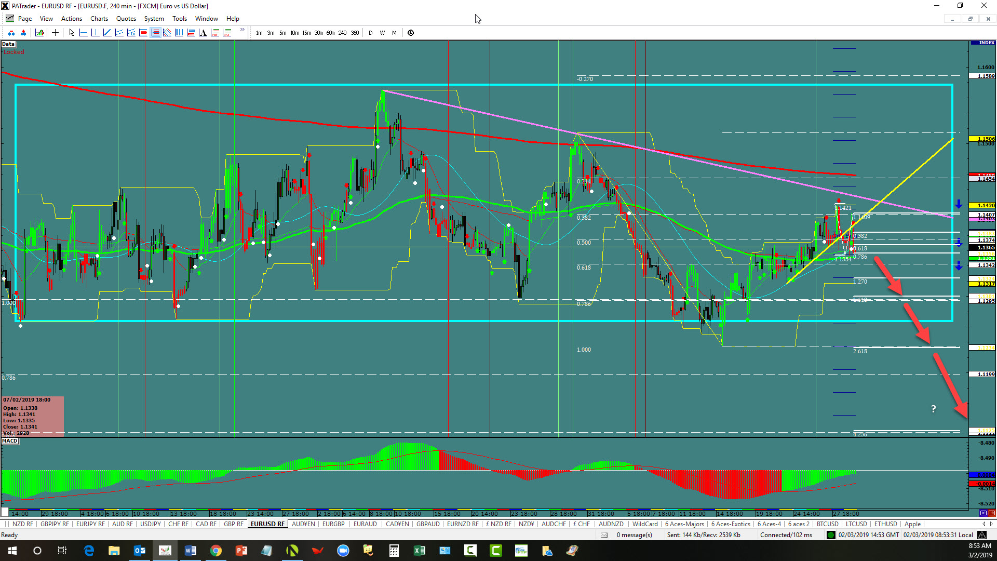Click the red-blue expand chart icon
Screen dimensions: 997x561
(23, 33)
